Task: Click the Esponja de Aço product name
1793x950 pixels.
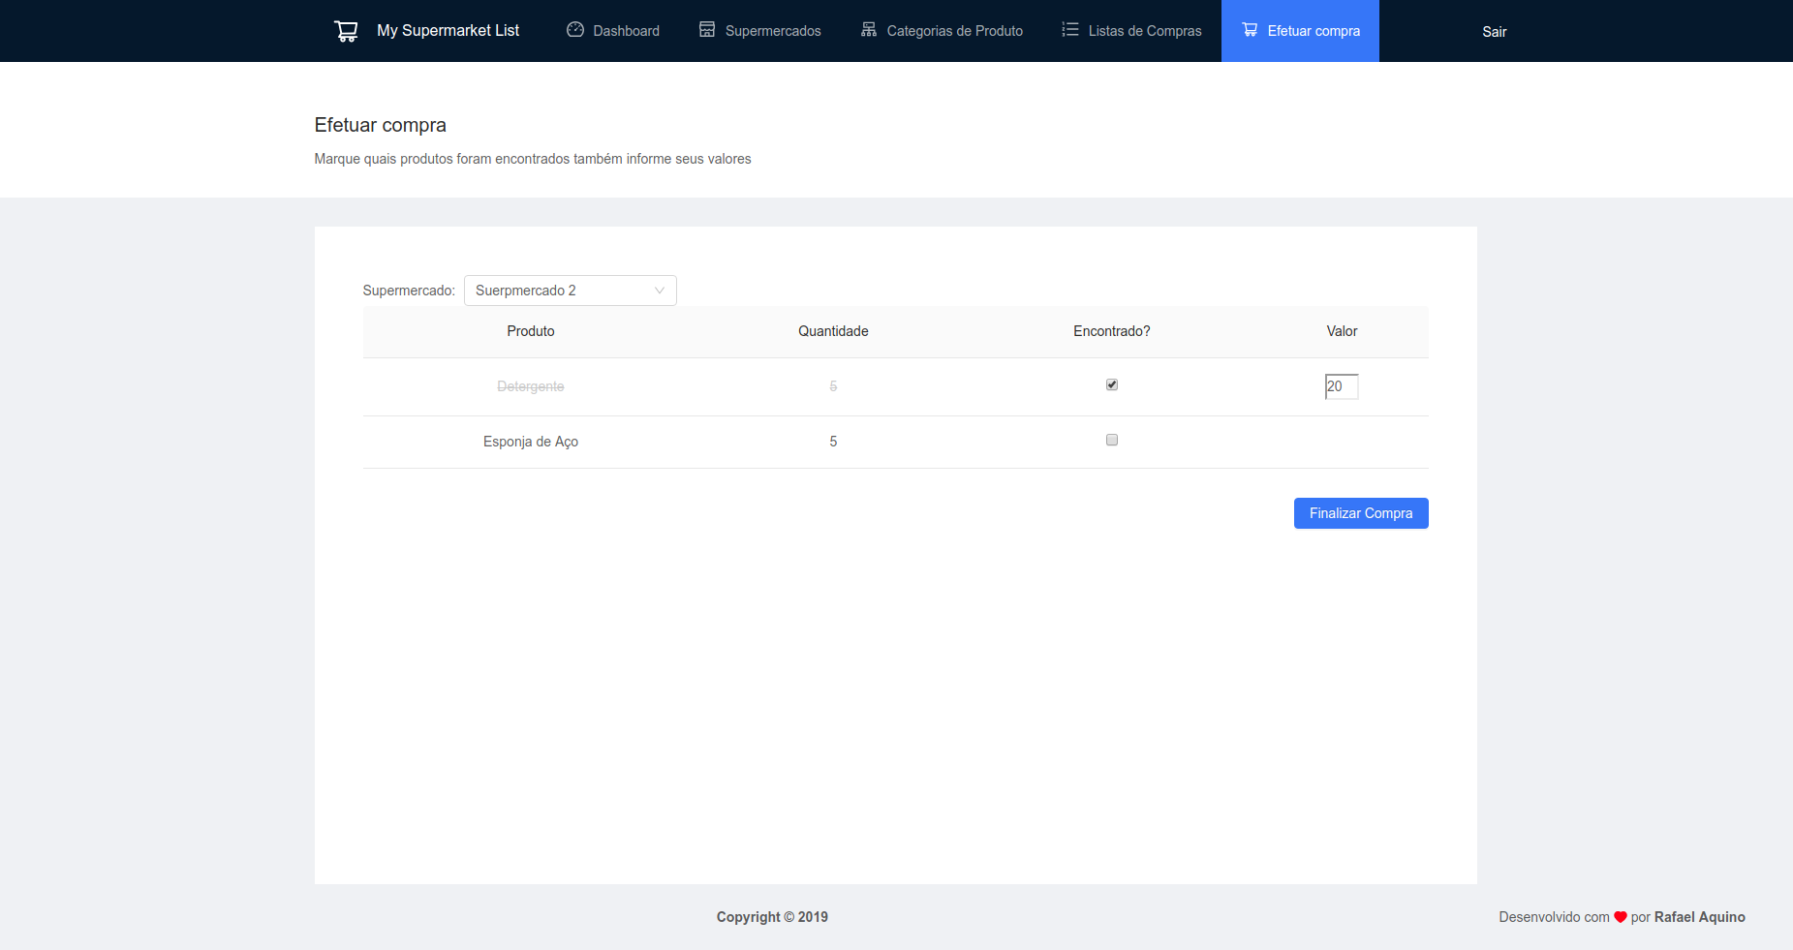Action: [x=531, y=442]
